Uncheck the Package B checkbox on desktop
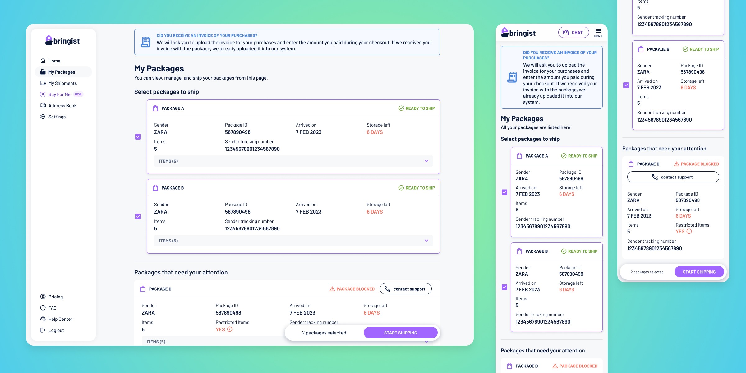The height and width of the screenshot is (373, 746). 138,216
